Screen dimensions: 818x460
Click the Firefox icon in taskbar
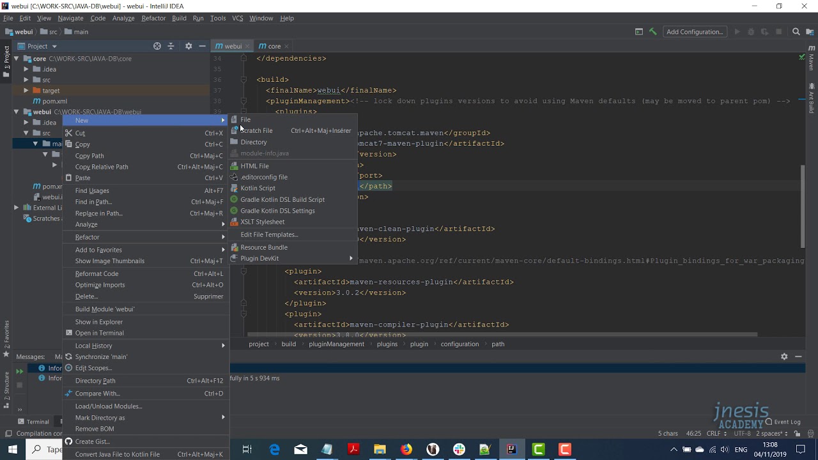[x=406, y=449]
